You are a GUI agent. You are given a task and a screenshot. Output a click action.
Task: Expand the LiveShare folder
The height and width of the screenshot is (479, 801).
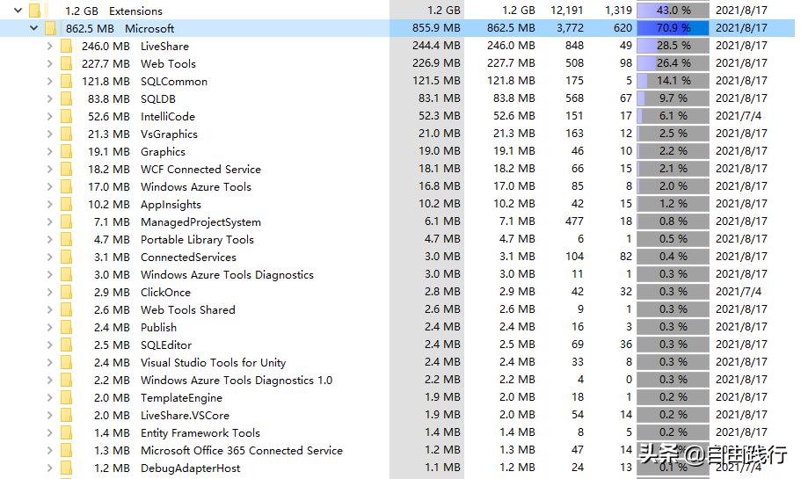click(x=49, y=46)
